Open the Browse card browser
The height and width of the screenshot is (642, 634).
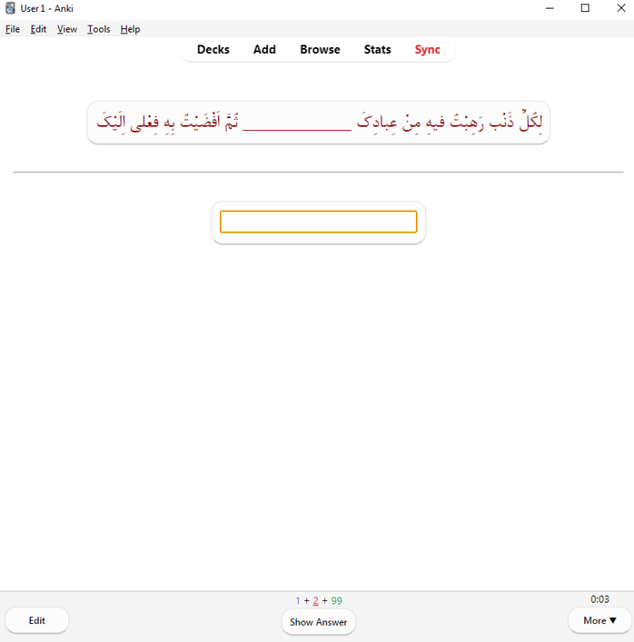click(x=320, y=50)
